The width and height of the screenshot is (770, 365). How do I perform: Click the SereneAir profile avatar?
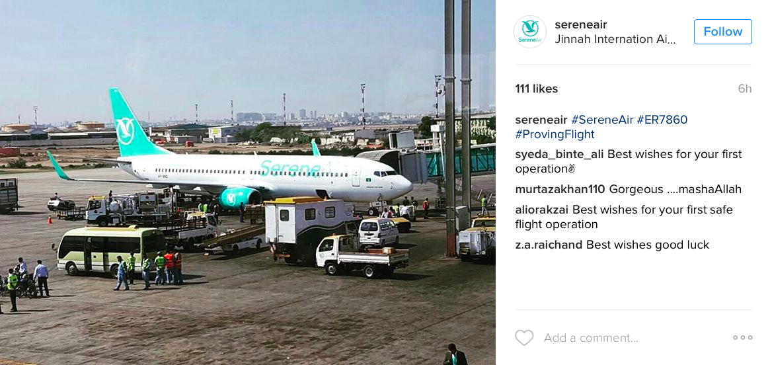pos(530,32)
